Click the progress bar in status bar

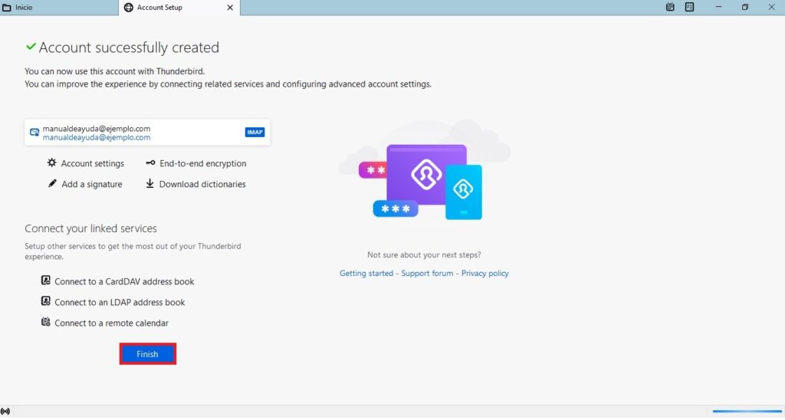pyautogui.click(x=747, y=412)
